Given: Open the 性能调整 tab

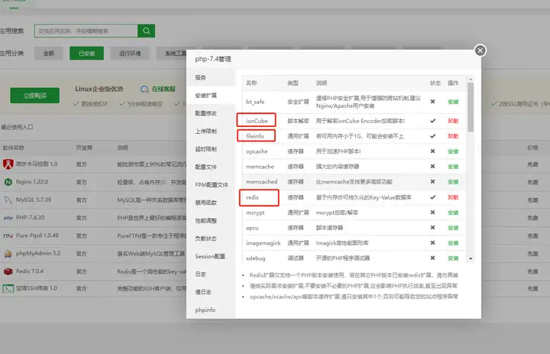Looking at the screenshot, I should click(x=211, y=221).
